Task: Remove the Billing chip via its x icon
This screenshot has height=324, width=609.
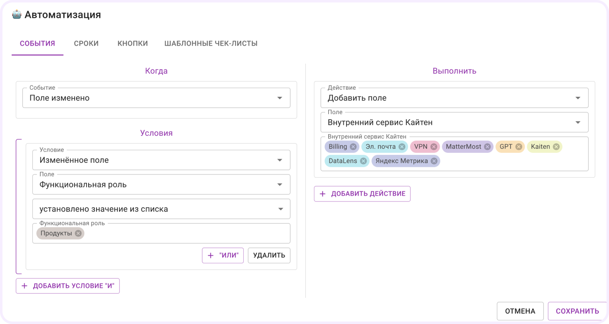Action: click(x=353, y=147)
